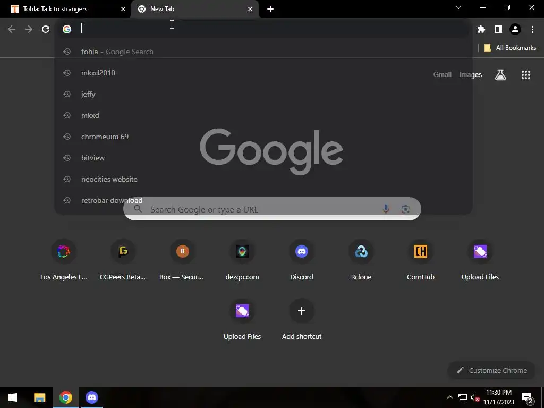Image resolution: width=544 pixels, height=408 pixels.
Task: Open the Windows Start menu
Action: [13, 397]
